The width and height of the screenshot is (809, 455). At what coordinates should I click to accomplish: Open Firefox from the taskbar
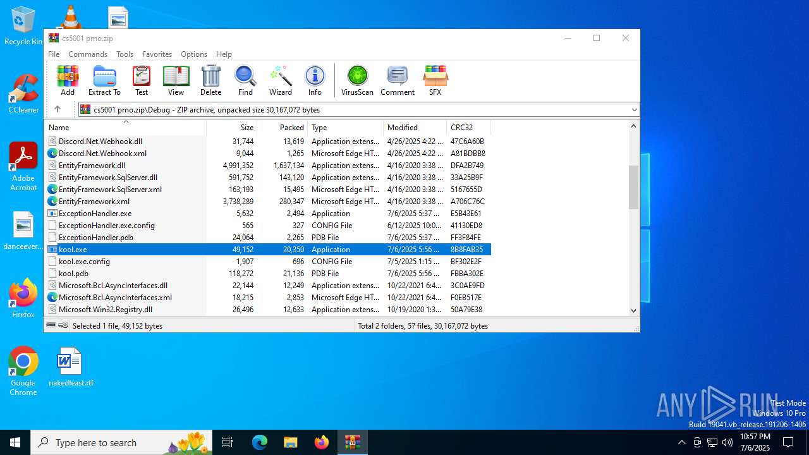(322, 442)
